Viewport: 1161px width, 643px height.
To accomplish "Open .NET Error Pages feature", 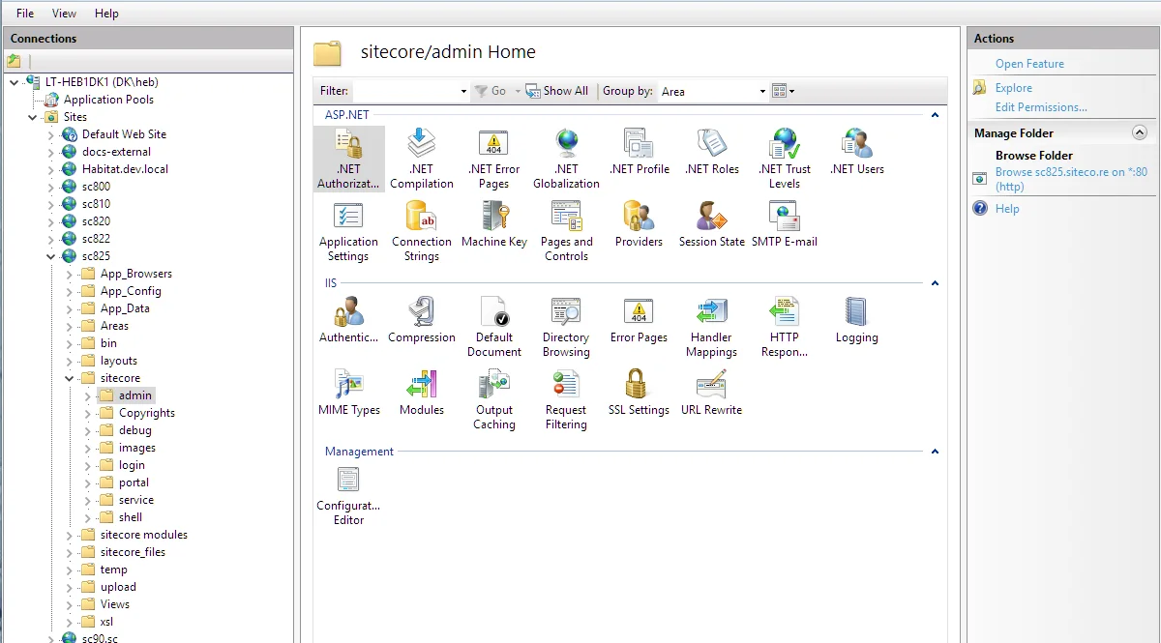I will (x=493, y=159).
